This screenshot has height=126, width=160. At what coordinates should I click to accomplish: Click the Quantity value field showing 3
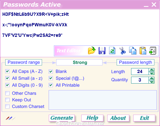click(140, 80)
